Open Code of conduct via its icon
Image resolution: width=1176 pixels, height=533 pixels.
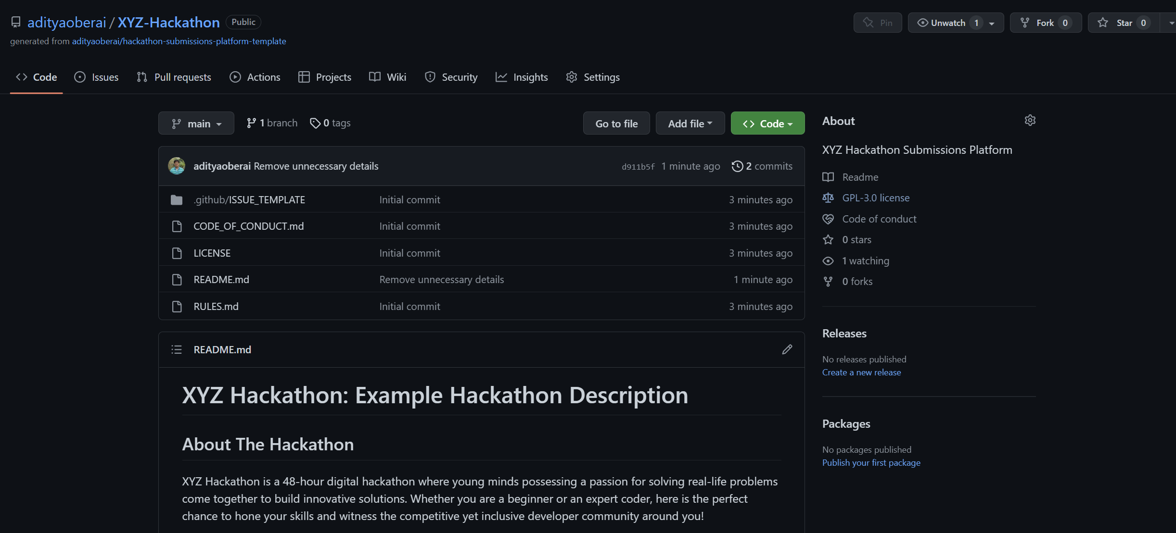pos(828,219)
